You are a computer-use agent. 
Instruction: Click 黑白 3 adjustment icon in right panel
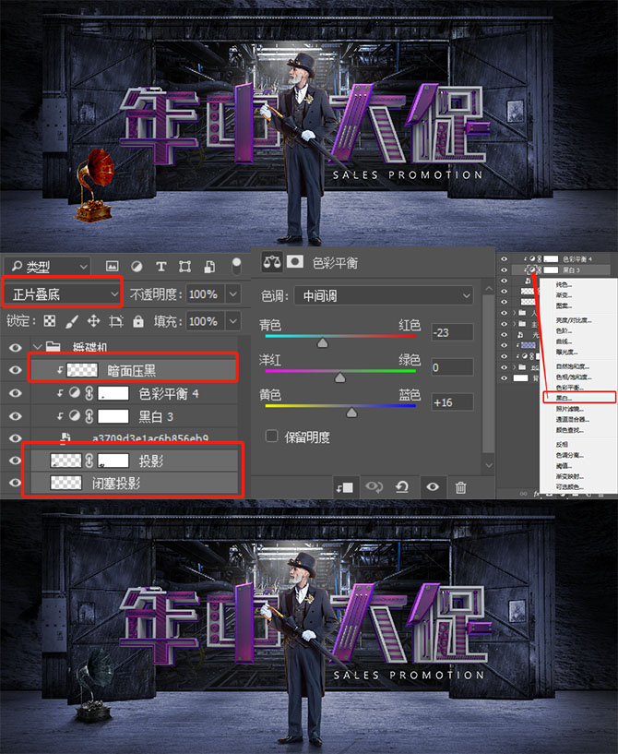point(532,269)
